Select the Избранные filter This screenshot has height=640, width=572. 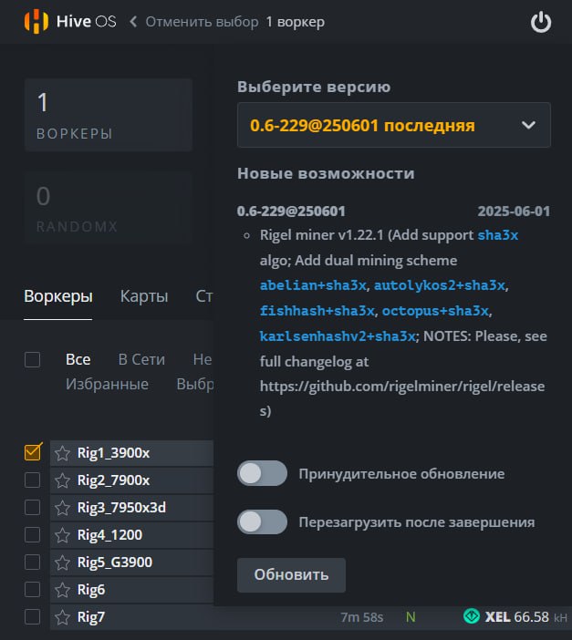107,384
